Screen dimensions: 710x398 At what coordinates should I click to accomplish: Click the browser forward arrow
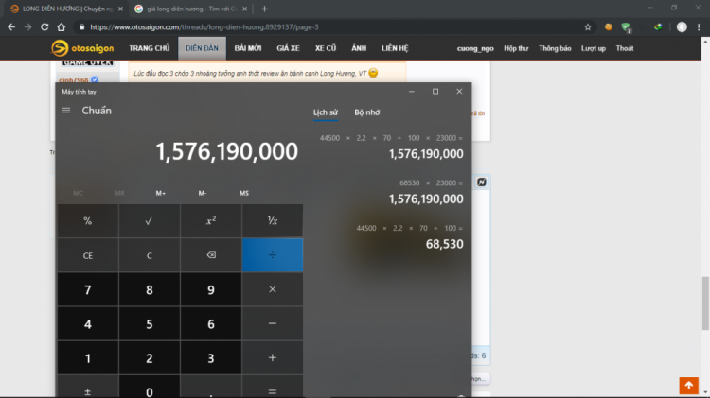tap(28, 27)
